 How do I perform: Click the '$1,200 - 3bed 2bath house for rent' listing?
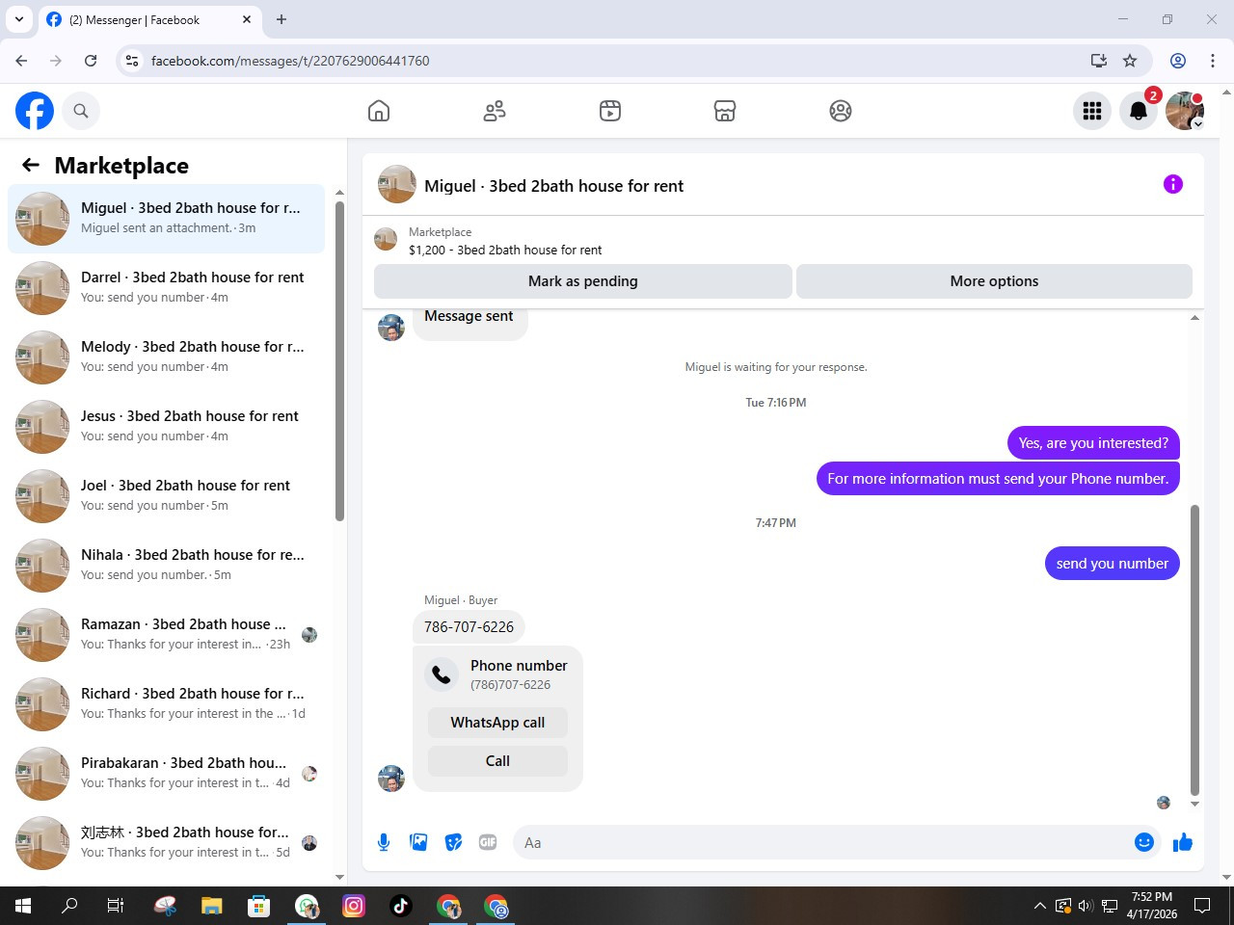pos(505,250)
